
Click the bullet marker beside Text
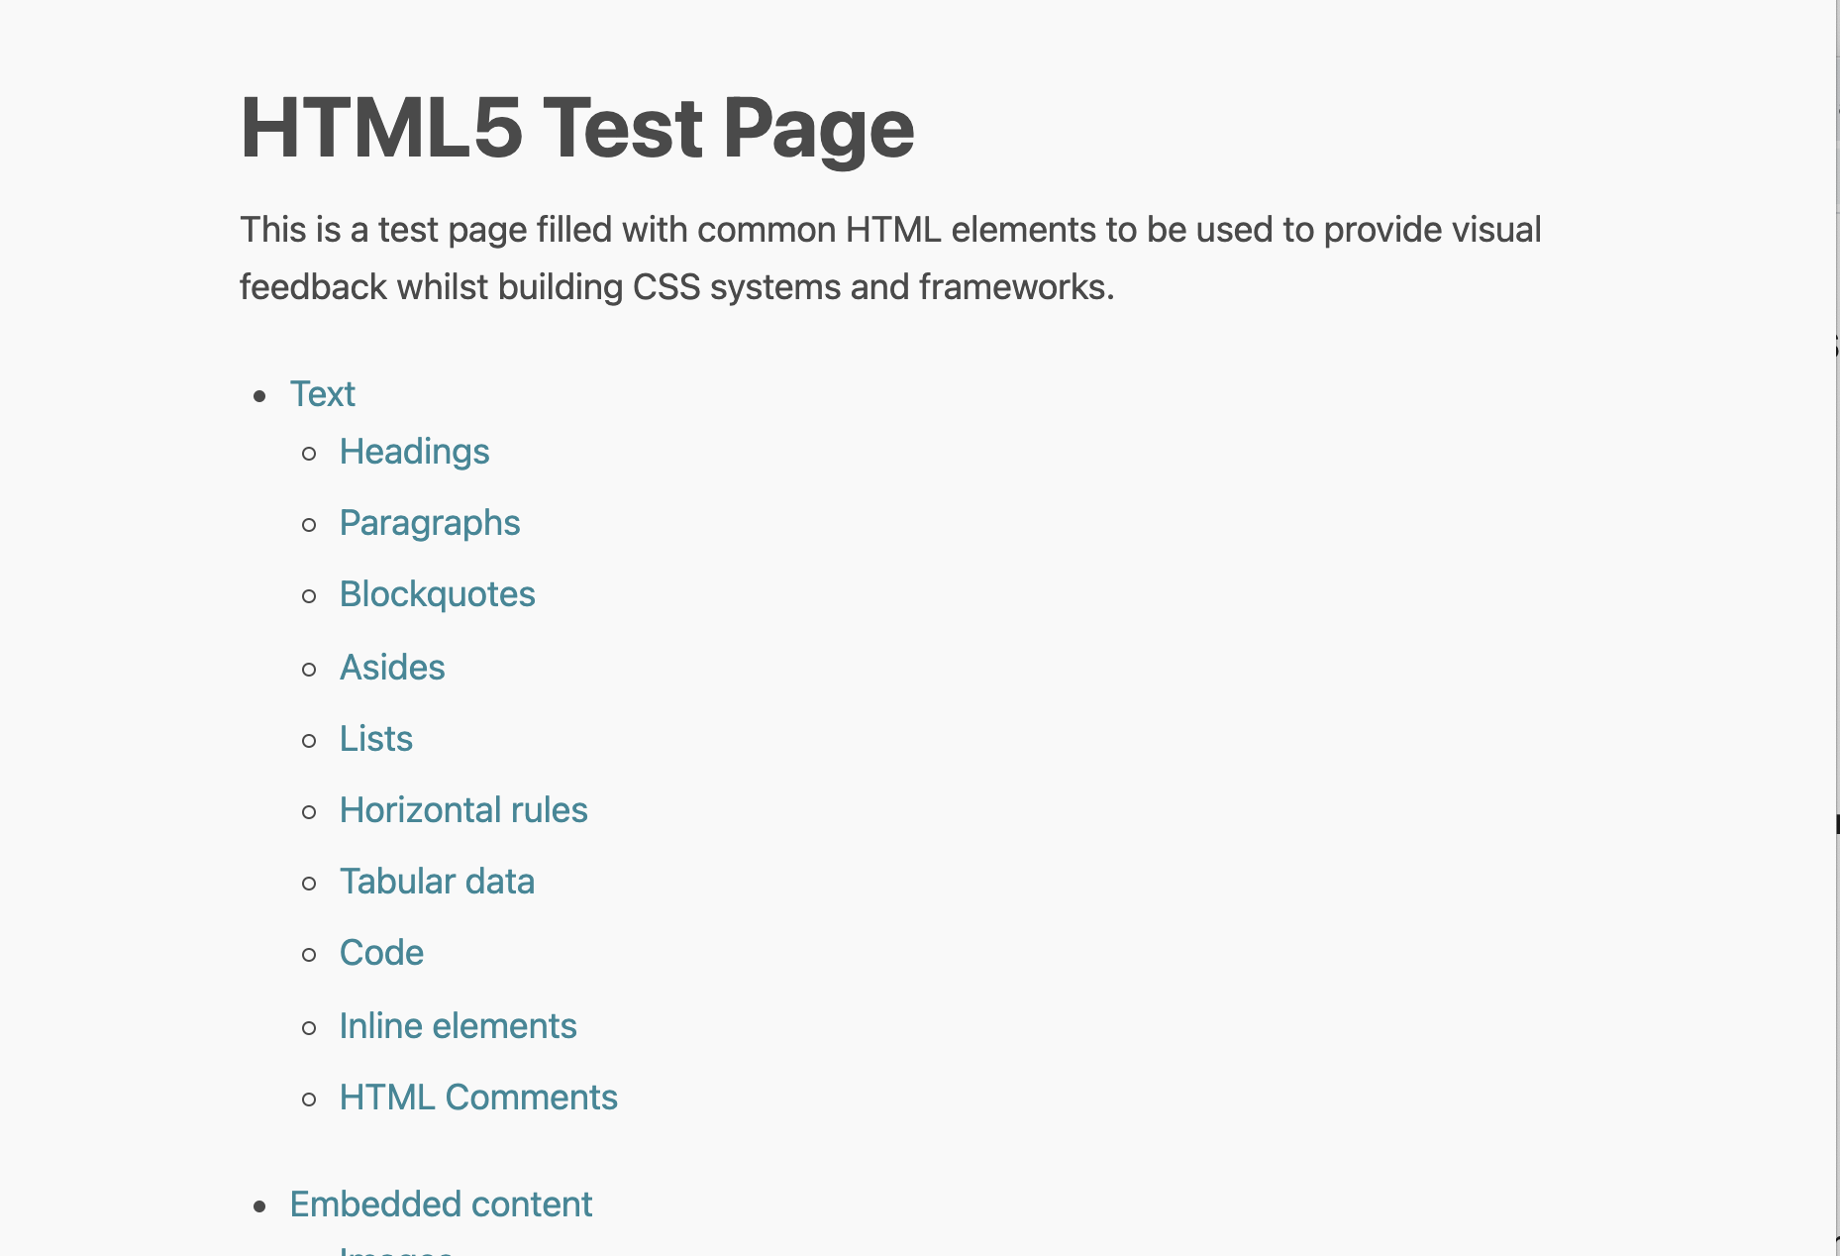coord(260,397)
